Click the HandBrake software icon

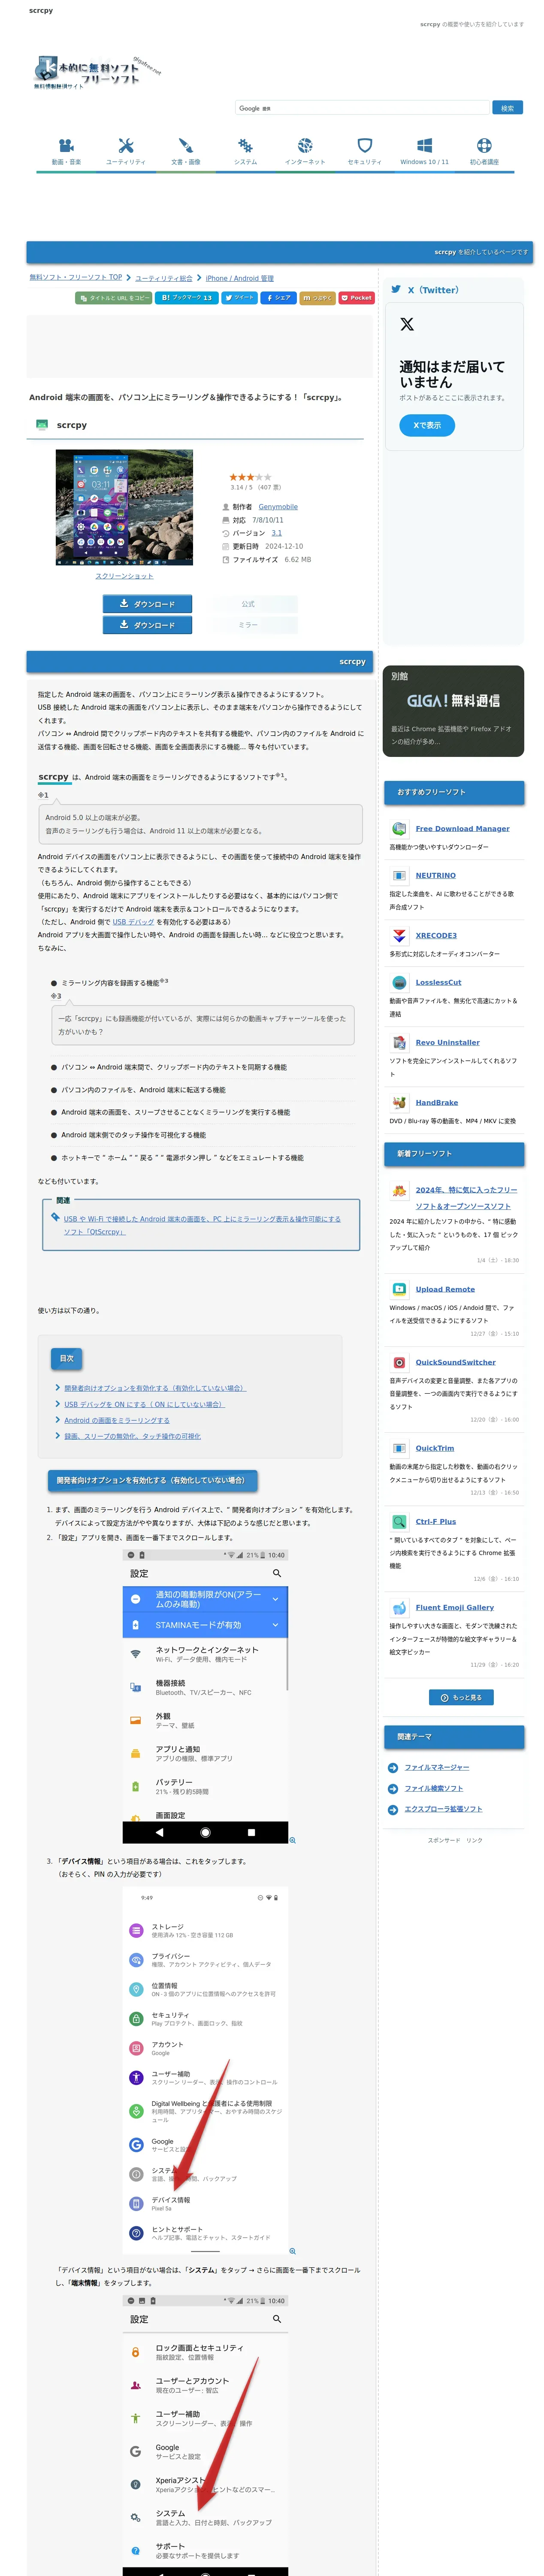pyautogui.click(x=399, y=1102)
